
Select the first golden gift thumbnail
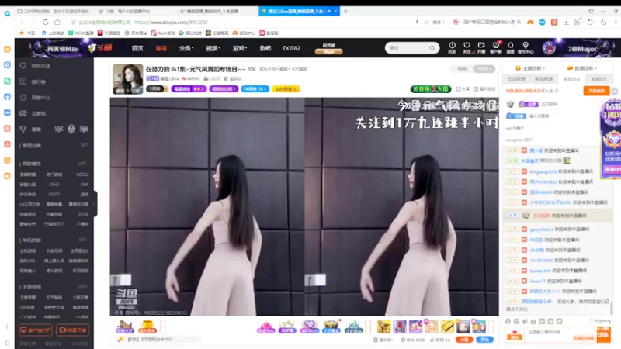tap(383, 327)
